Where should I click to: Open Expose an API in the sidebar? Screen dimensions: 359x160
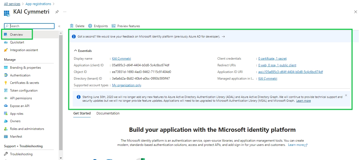pyautogui.click(x=20, y=106)
